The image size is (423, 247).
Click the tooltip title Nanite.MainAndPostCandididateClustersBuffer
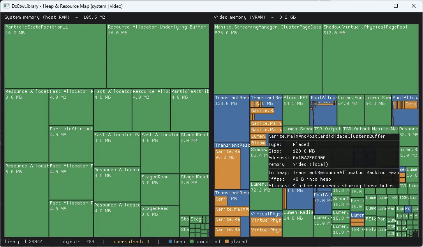tap(327, 136)
